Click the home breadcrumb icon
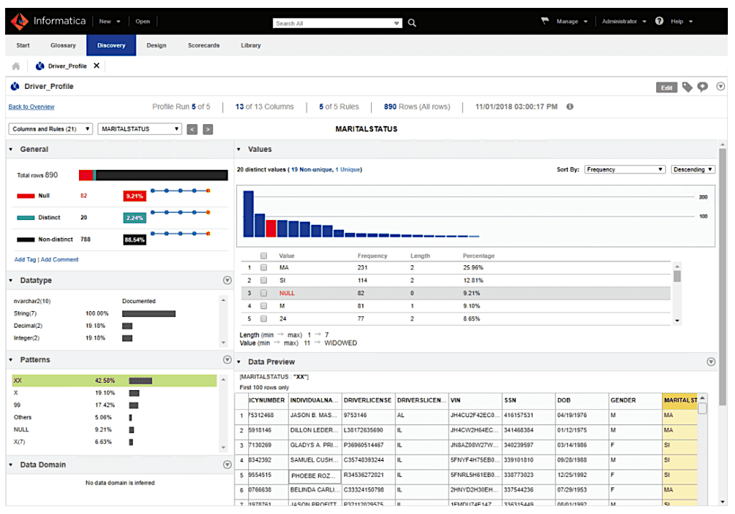735x514 pixels. pyautogui.click(x=16, y=65)
